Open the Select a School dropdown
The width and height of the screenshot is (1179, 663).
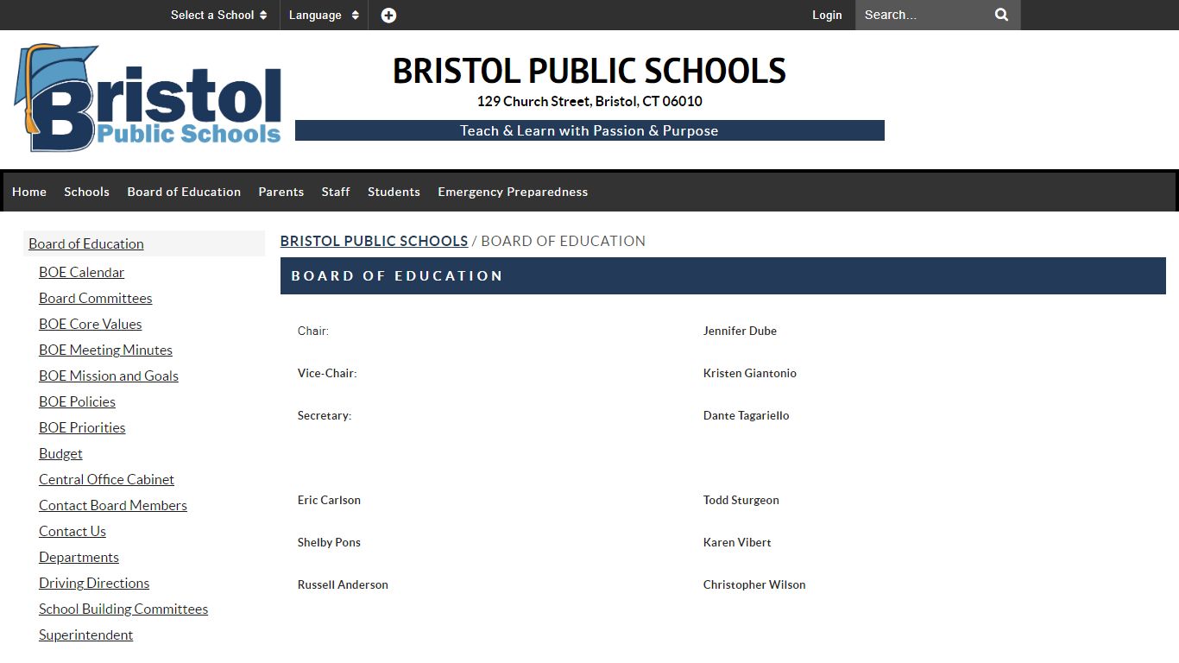point(218,15)
